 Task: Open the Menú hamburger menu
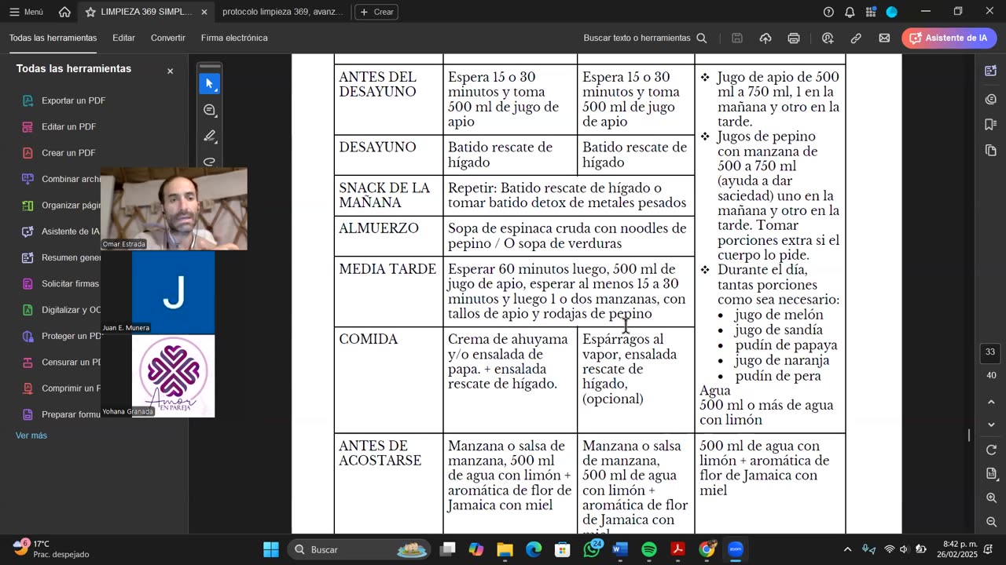(26, 12)
